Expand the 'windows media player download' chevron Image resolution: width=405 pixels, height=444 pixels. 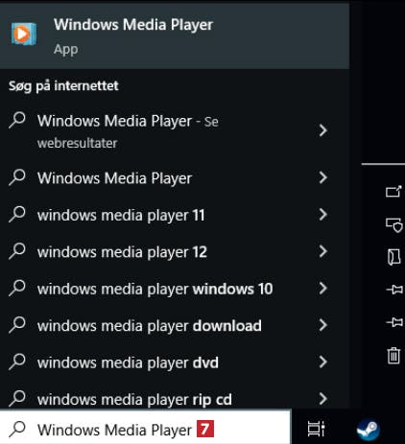[323, 325]
